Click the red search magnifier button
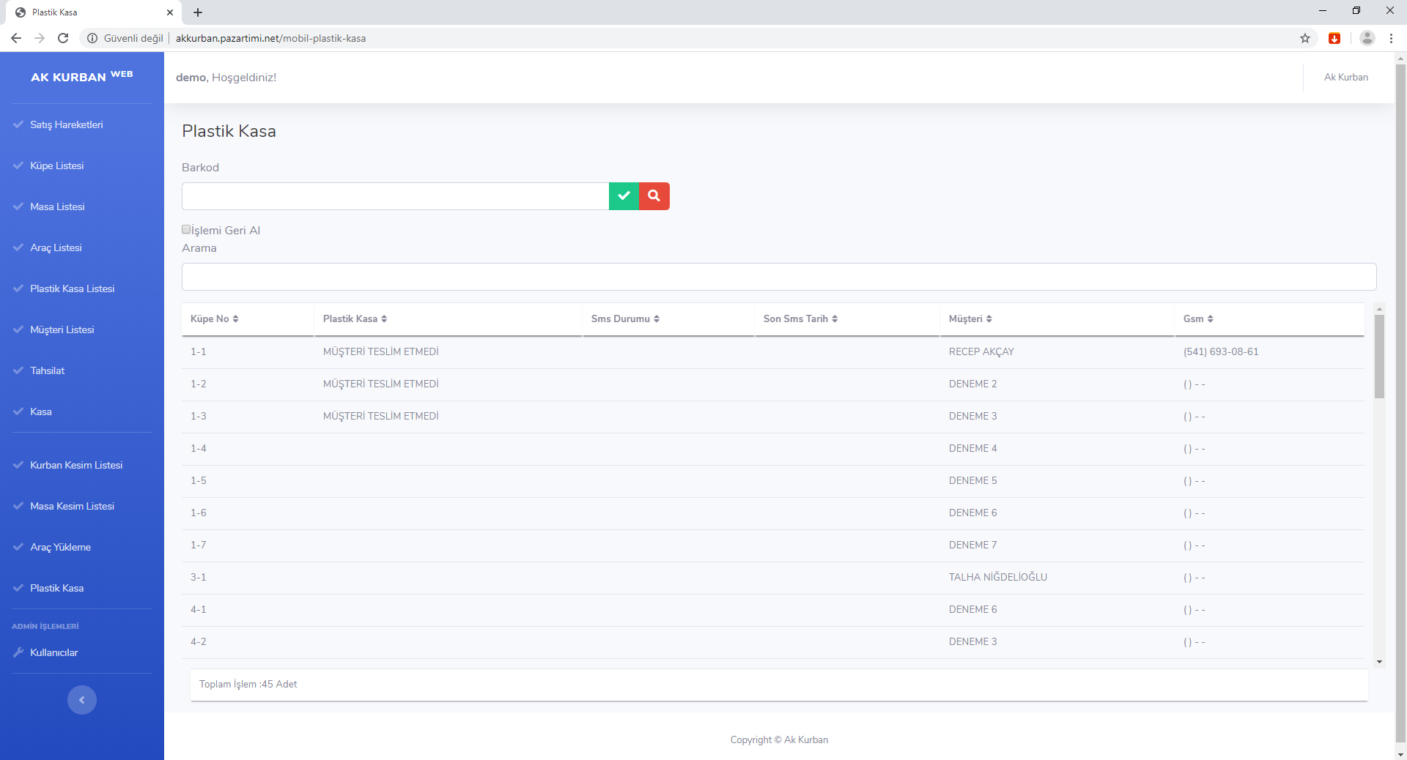This screenshot has width=1407, height=760. click(654, 196)
